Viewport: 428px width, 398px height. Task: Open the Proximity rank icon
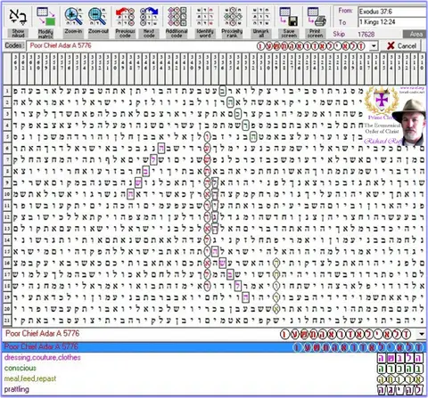pos(232,16)
